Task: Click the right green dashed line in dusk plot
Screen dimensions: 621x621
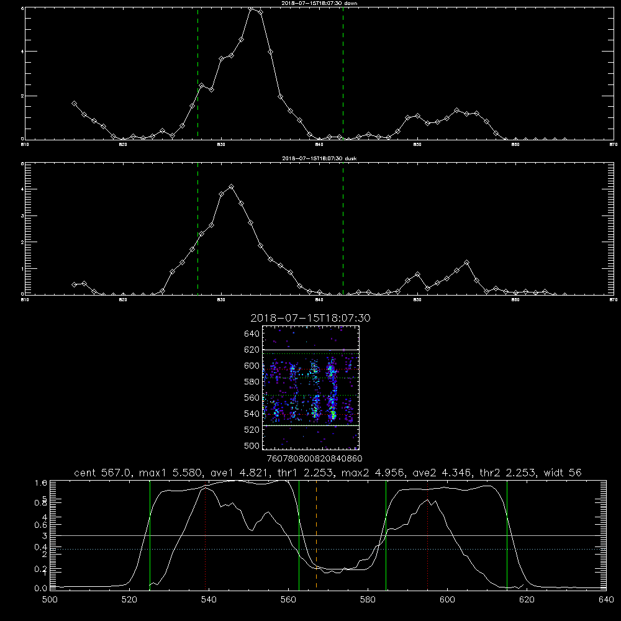Action: pyautogui.click(x=343, y=229)
